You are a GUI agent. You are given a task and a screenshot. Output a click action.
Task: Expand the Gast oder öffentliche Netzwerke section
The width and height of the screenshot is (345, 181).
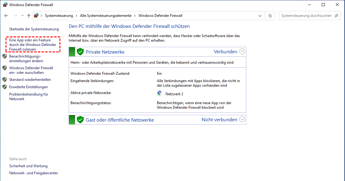tap(242, 119)
